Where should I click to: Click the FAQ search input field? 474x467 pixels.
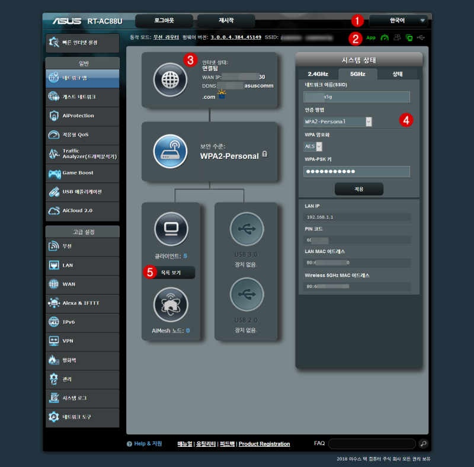[372, 444]
